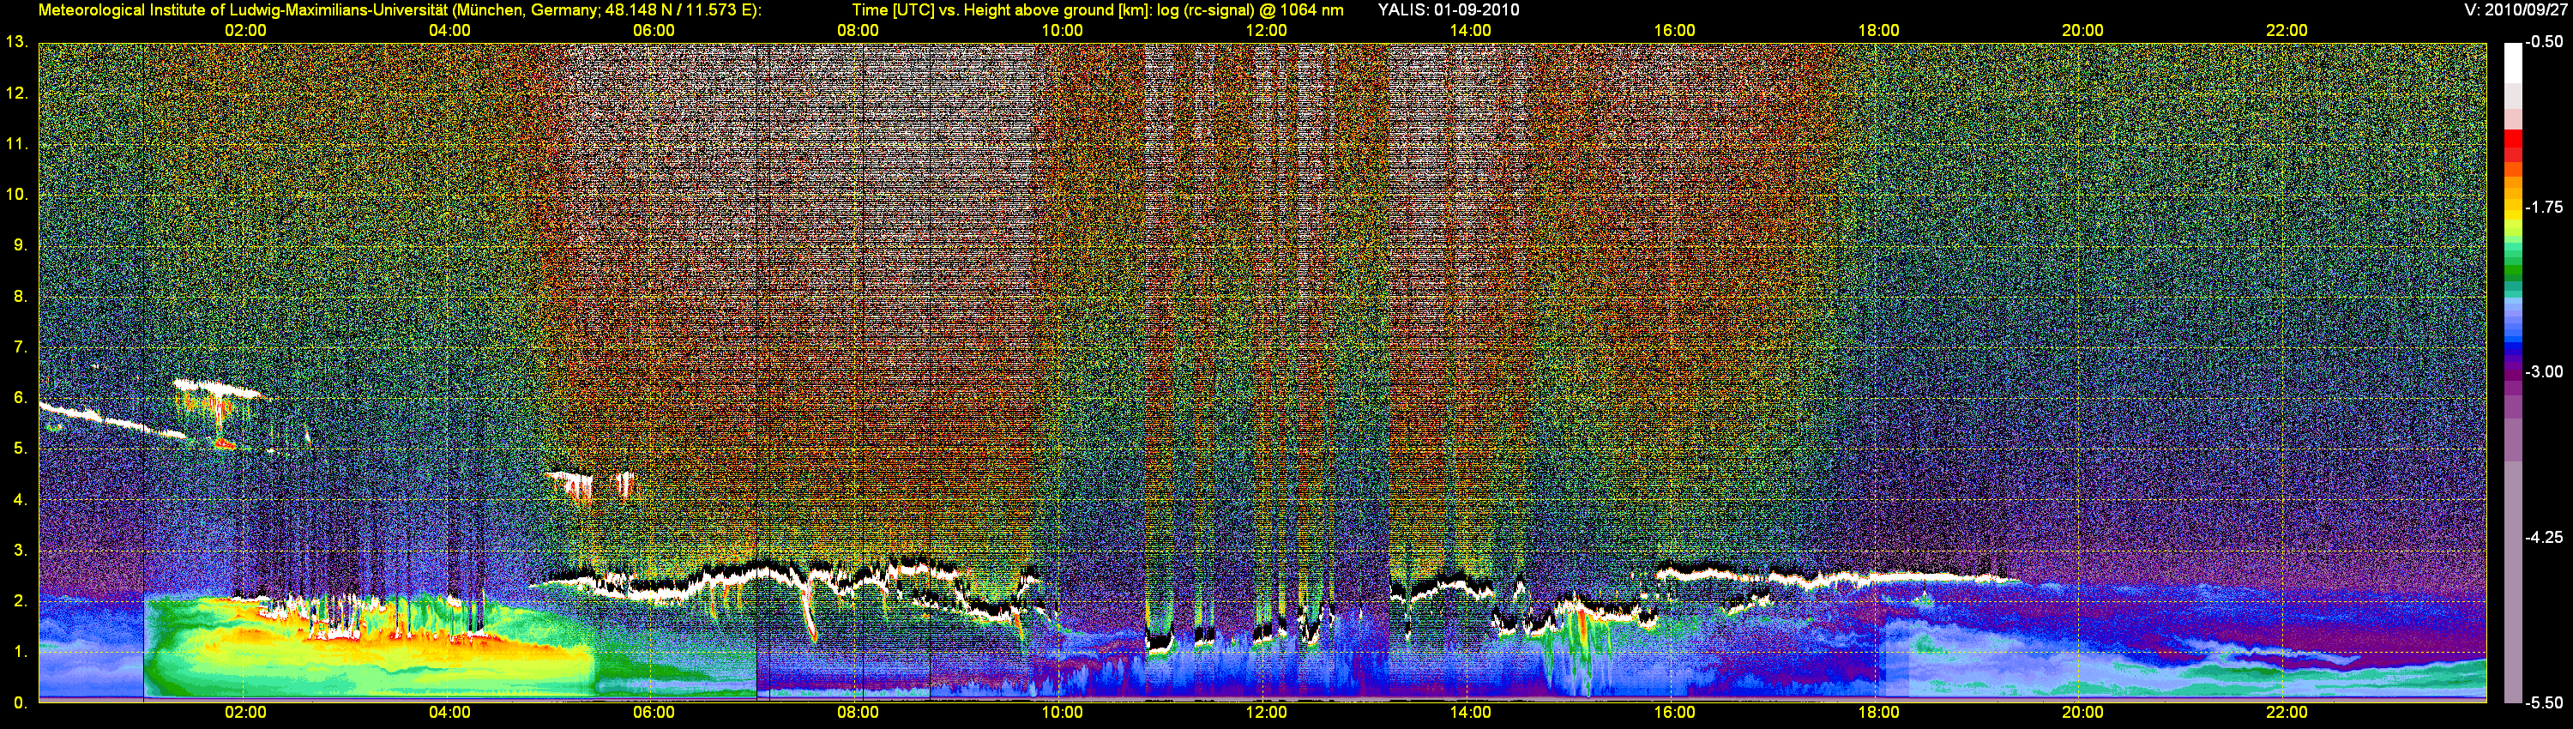The width and height of the screenshot is (2573, 729).
Task: Pick the 1. km height axis label
Action: (x=20, y=651)
